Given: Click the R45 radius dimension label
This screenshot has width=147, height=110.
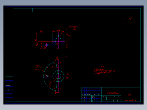Looking at the screenshot, I should tap(50, 83).
